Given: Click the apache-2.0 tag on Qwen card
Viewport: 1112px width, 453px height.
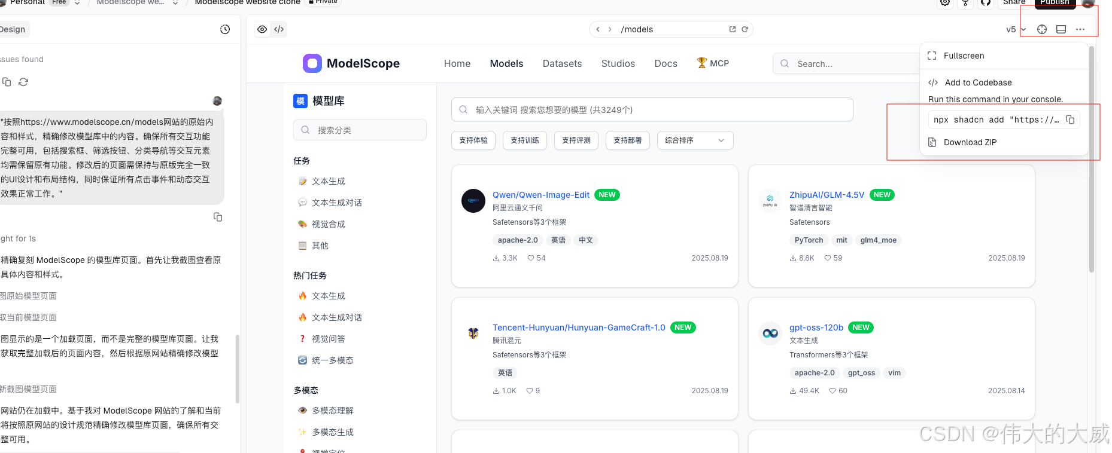Looking at the screenshot, I should (518, 240).
